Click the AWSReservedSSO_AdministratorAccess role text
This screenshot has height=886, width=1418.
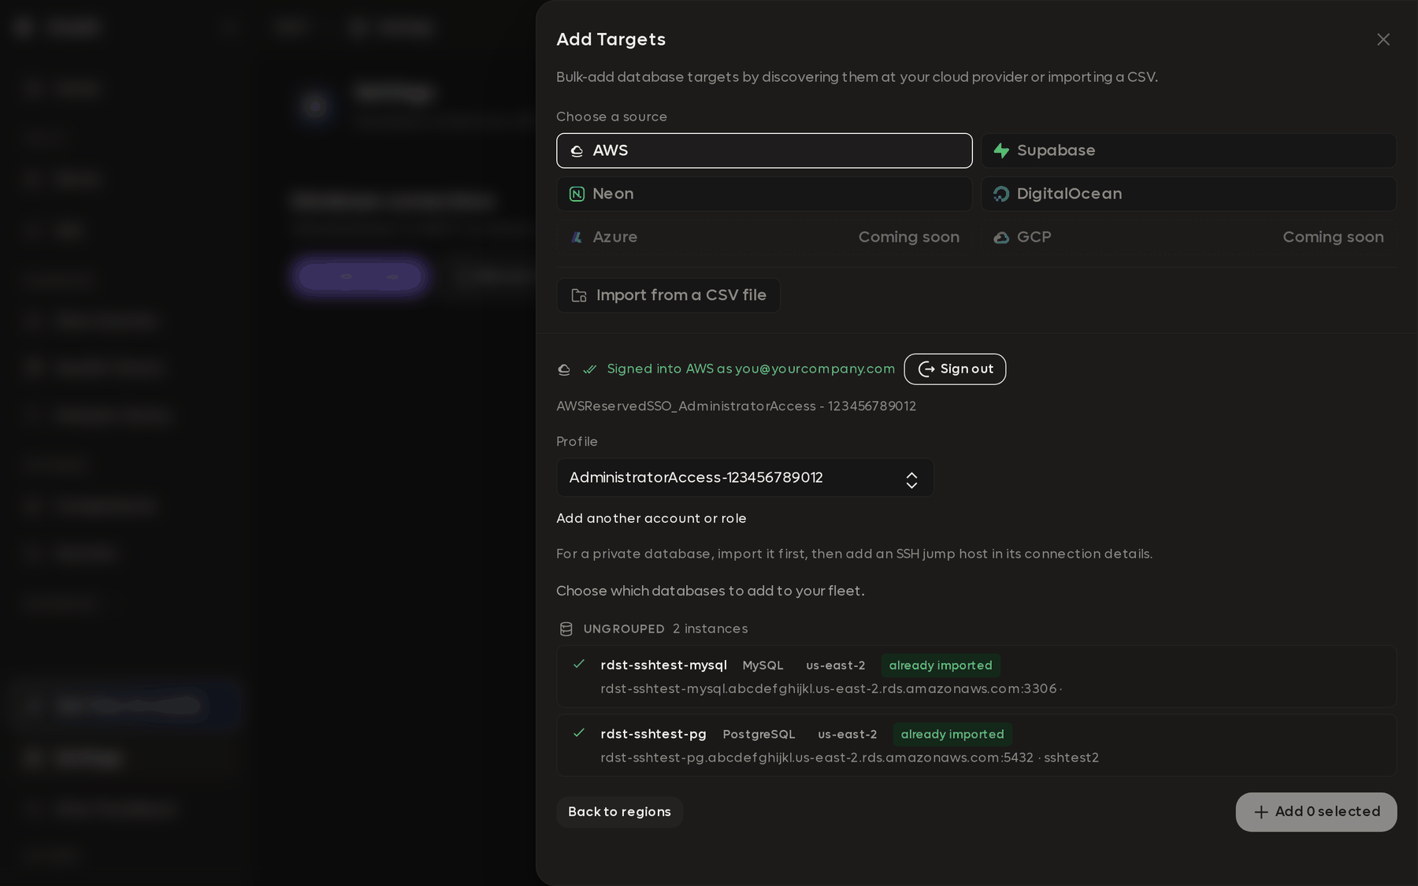pos(736,406)
